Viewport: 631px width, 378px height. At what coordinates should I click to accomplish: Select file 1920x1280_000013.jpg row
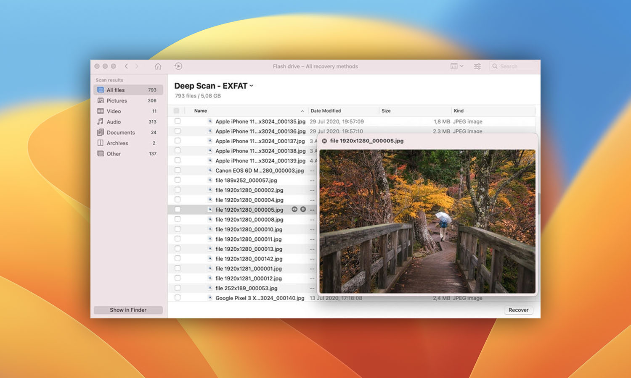point(242,249)
